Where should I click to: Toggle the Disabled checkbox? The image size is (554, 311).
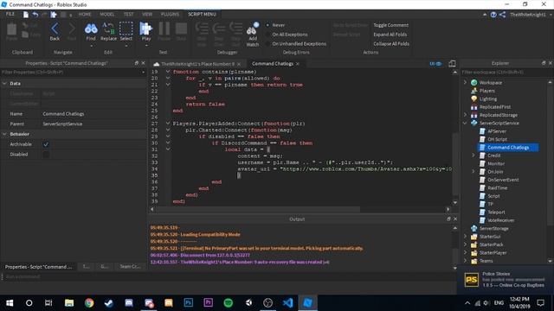click(x=46, y=155)
